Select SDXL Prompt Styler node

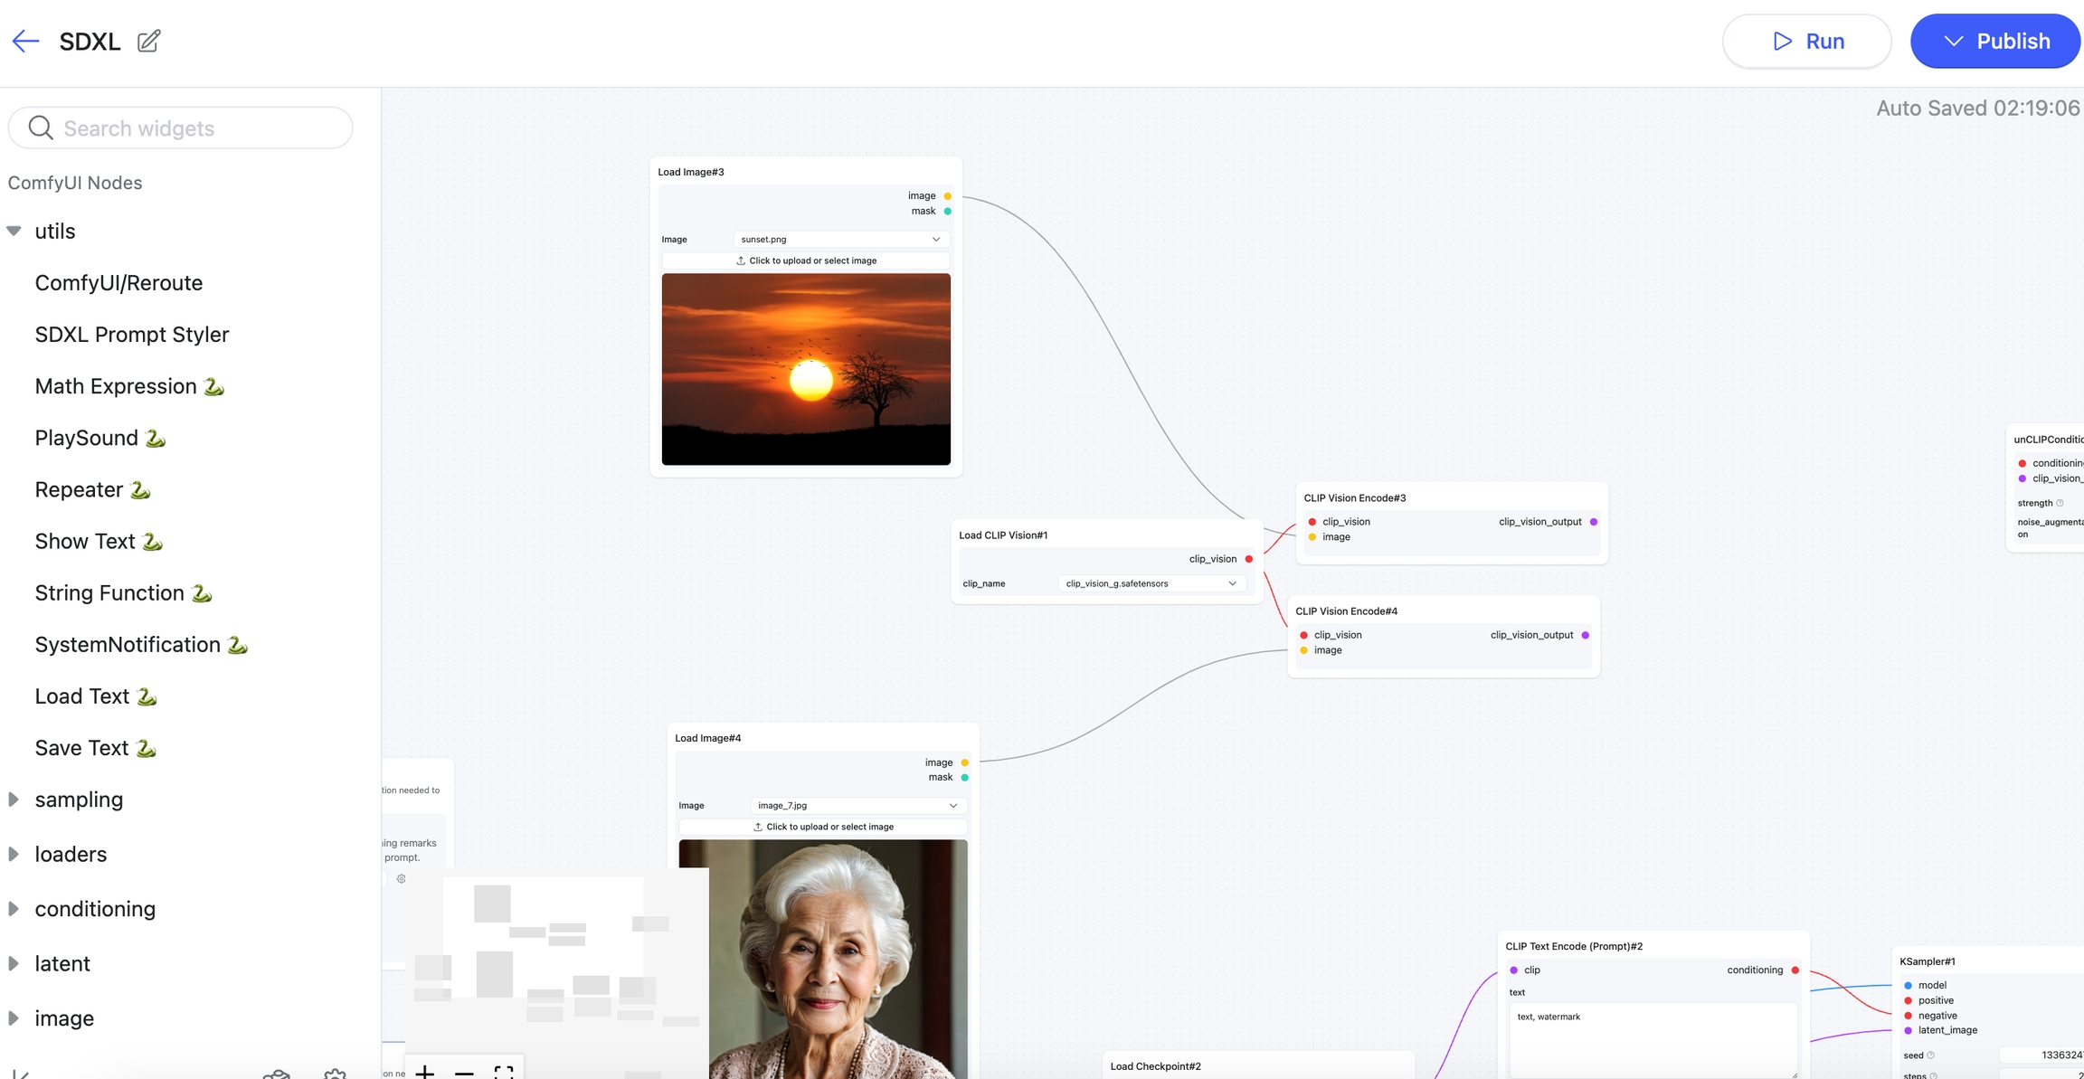coord(132,335)
